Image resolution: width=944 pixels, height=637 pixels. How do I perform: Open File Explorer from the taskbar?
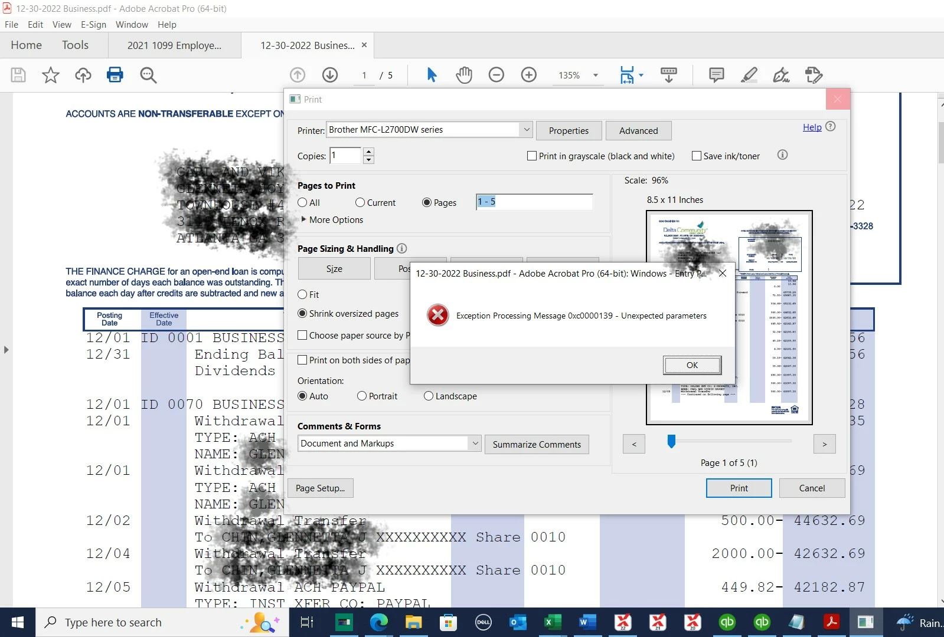tap(413, 622)
